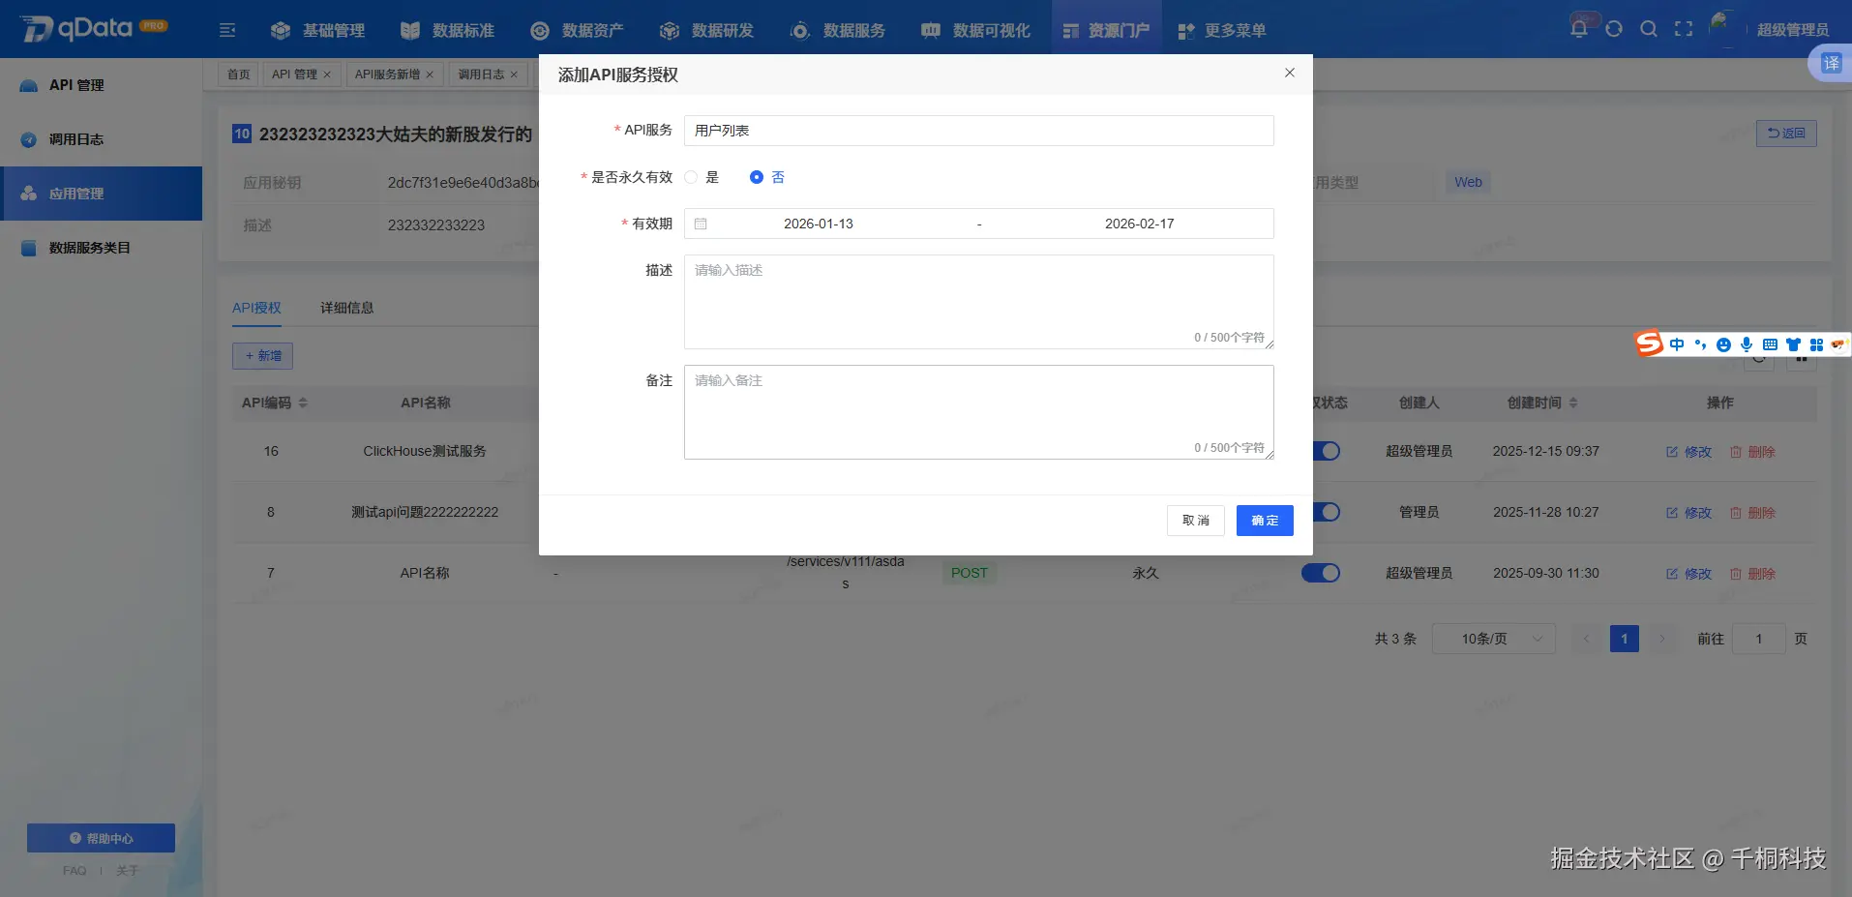Select the 否 radio button
Screen dimensions: 1852x897
(756, 177)
